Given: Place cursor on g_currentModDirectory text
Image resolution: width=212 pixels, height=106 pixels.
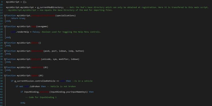Looking at the screenshot, I should tap(50, 7).
